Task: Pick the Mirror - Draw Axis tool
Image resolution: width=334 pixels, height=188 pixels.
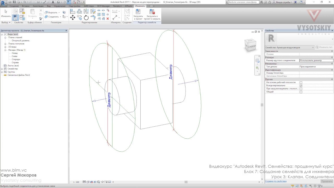Action: [x=93, y=11]
